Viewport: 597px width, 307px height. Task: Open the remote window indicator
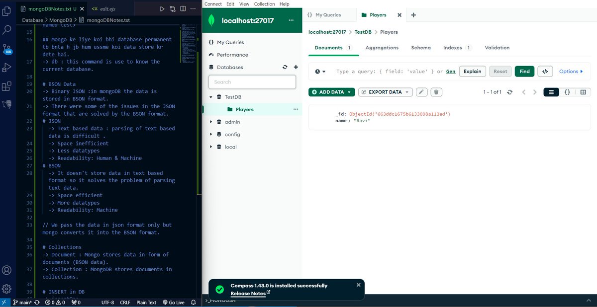(4, 302)
